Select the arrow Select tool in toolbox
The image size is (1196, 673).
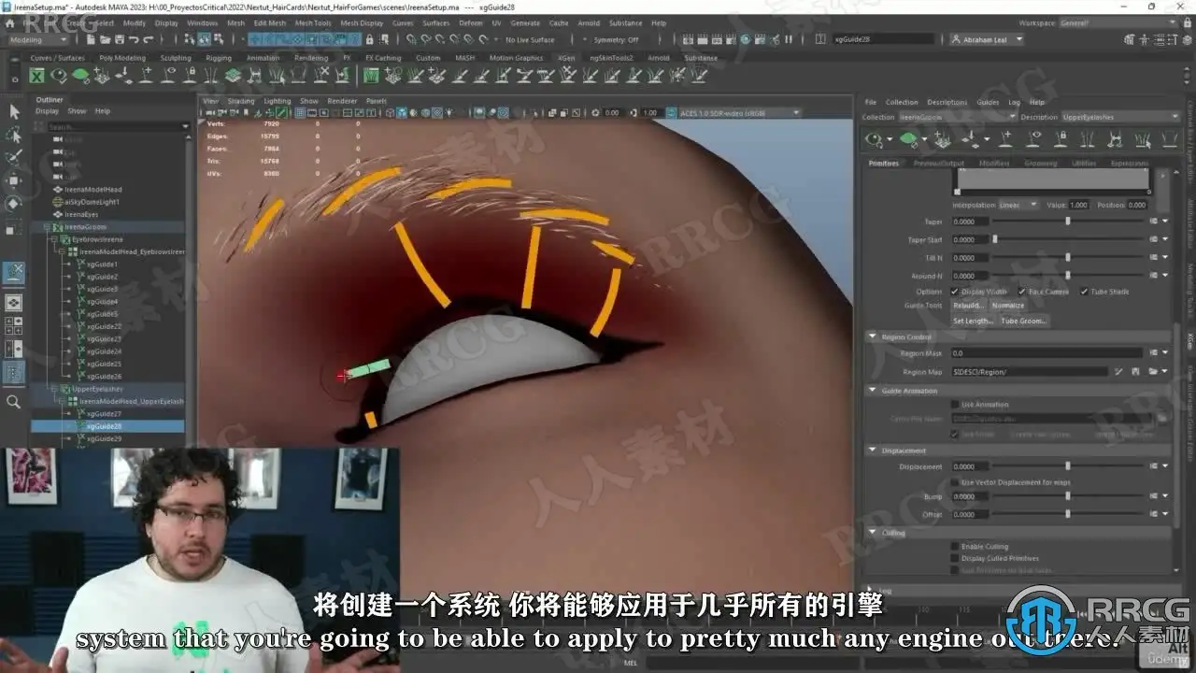pyautogui.click(x=14, y=111)
